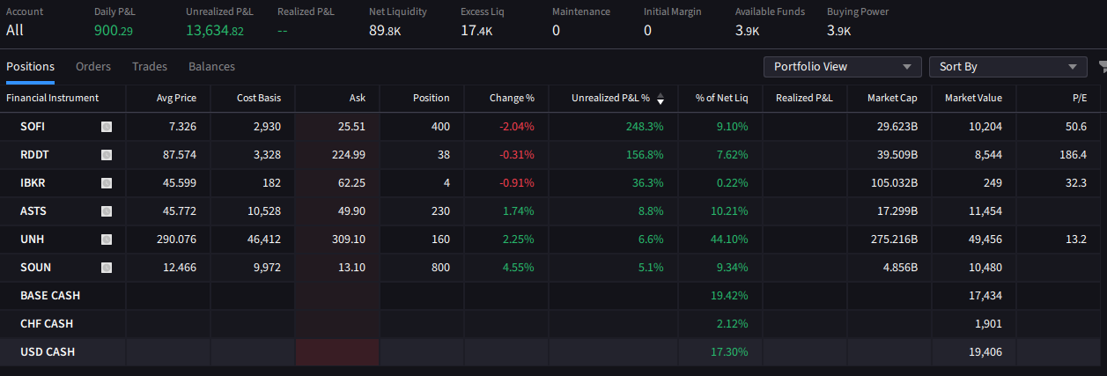The height and width of the screenshot is (376, 1107).
Task: Click RDDT ask price 224.99
Action: [348, 155]
